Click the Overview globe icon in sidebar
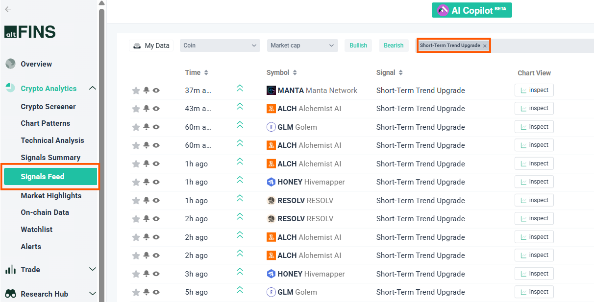 [x=10, y=64]
